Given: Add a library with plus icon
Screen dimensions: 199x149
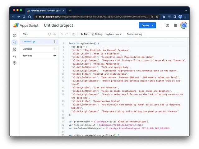Looking at the screenshot, I should point(55,49).
